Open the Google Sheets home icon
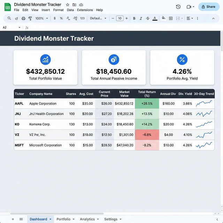Image resolution: width=223 pixels, height=223 pixels. click(x=8, y=7)
